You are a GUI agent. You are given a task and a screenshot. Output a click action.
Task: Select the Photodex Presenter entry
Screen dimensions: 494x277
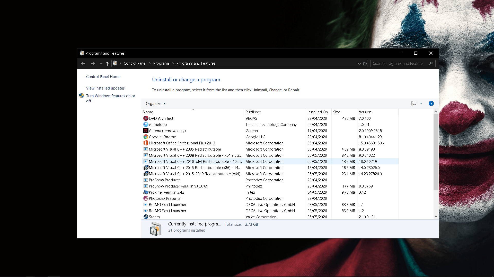270,198
